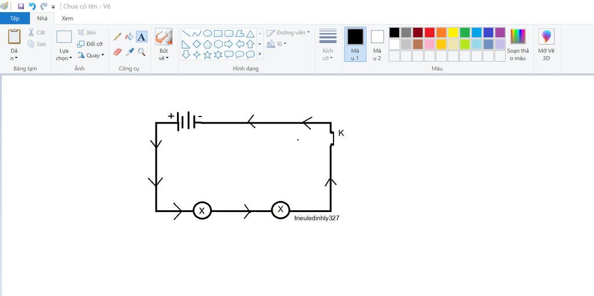Activate the Màu 2 color slot
Viewport: 594px width, 296px height.
click(377, 44)
